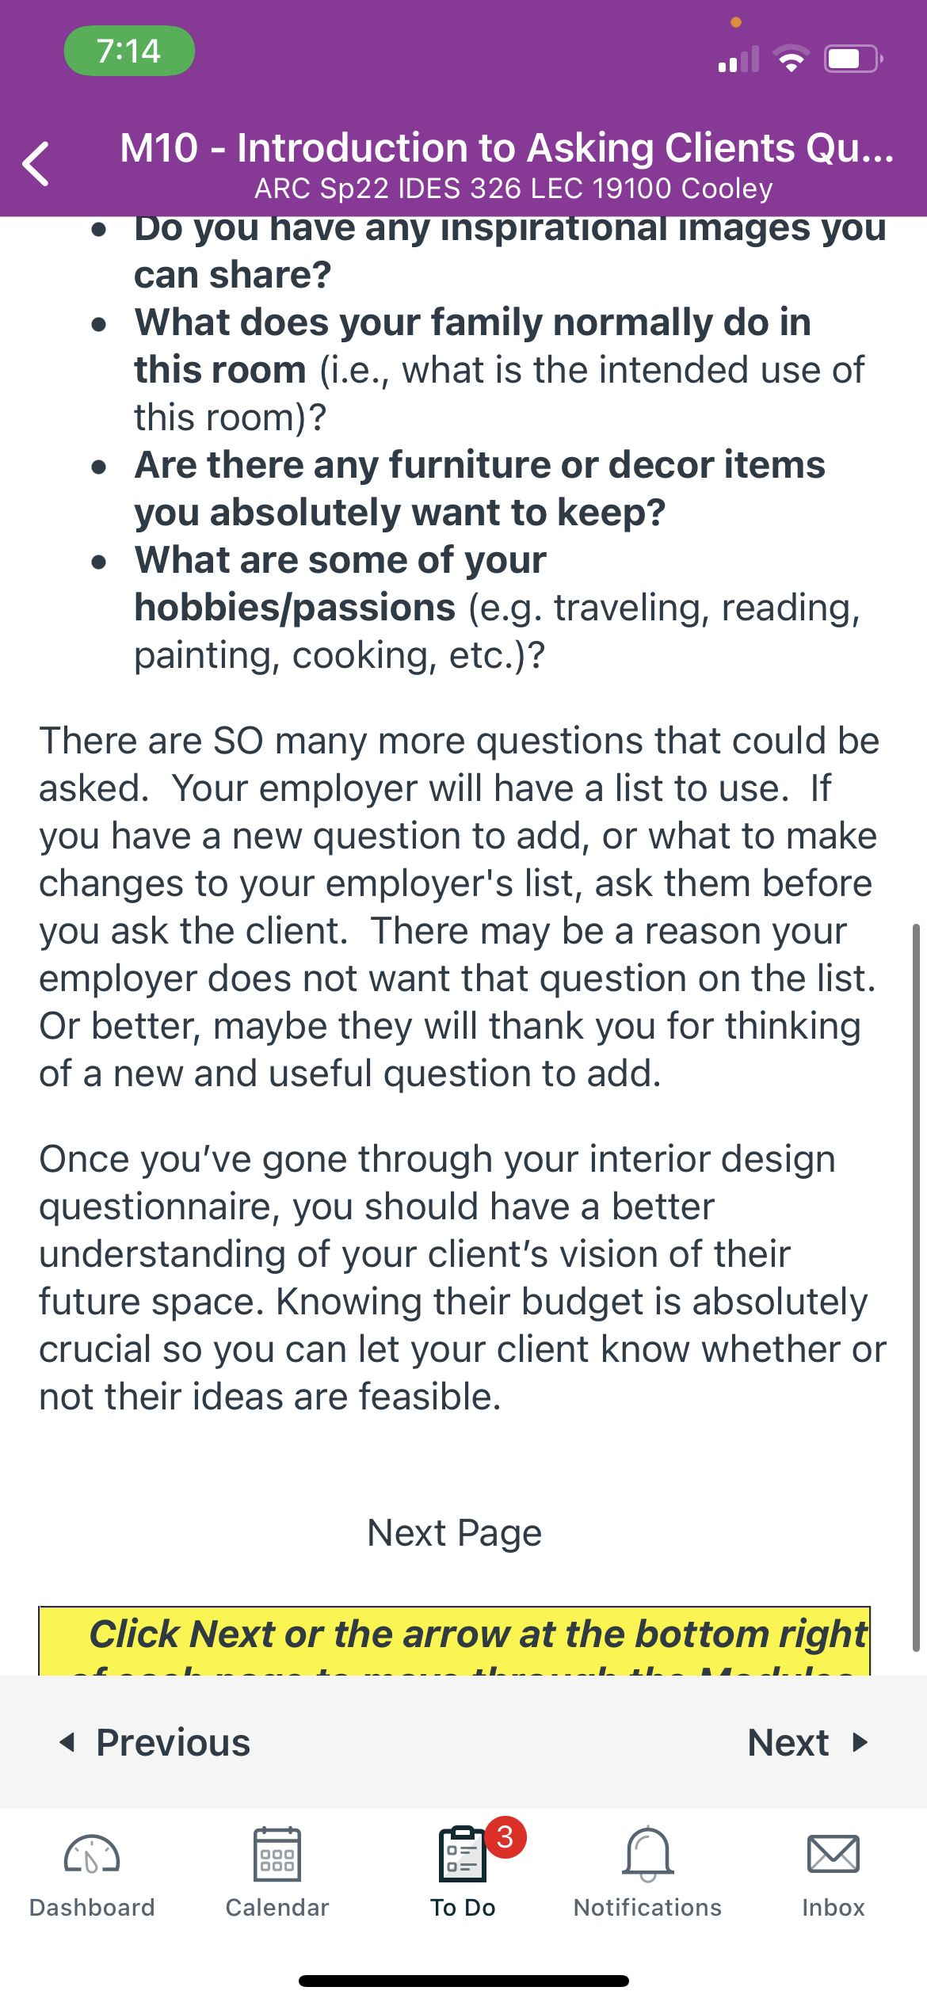Go to the Next module page

[808, 1742]
